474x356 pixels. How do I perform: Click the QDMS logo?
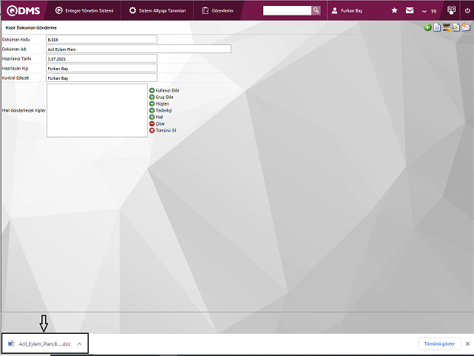coord(23,10)
